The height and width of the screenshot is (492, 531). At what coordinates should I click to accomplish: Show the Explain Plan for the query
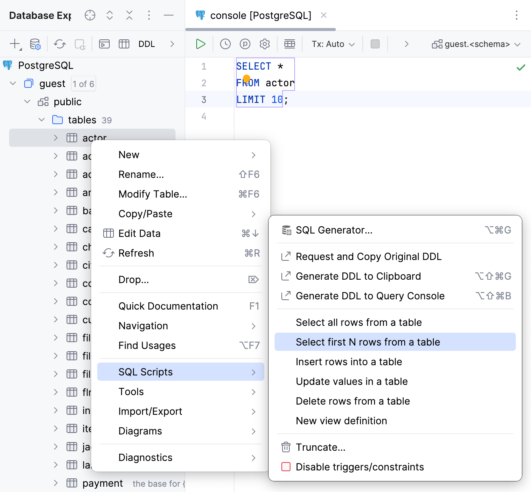245,44
